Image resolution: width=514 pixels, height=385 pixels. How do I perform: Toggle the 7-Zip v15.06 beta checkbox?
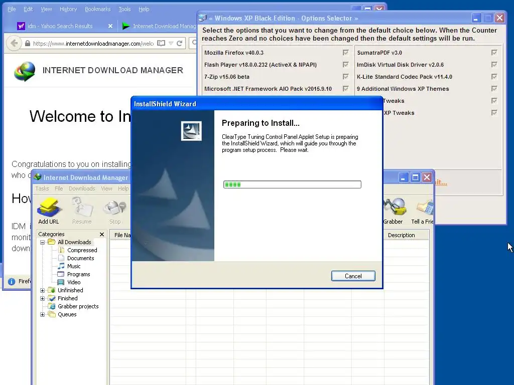pyautogui.click(x=345, y=77)
